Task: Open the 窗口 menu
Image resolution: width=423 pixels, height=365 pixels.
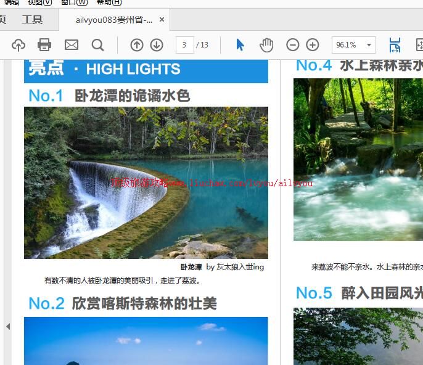Action: pyautogui.click(x=73, y=2)
